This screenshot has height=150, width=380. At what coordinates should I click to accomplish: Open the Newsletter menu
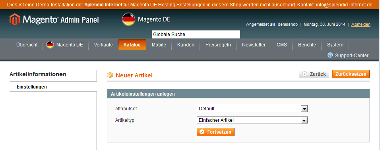coord(254,45)
